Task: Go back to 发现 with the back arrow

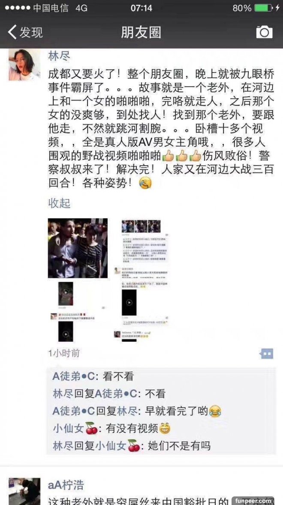Action: pyautogui.click(x=12, y=32)
